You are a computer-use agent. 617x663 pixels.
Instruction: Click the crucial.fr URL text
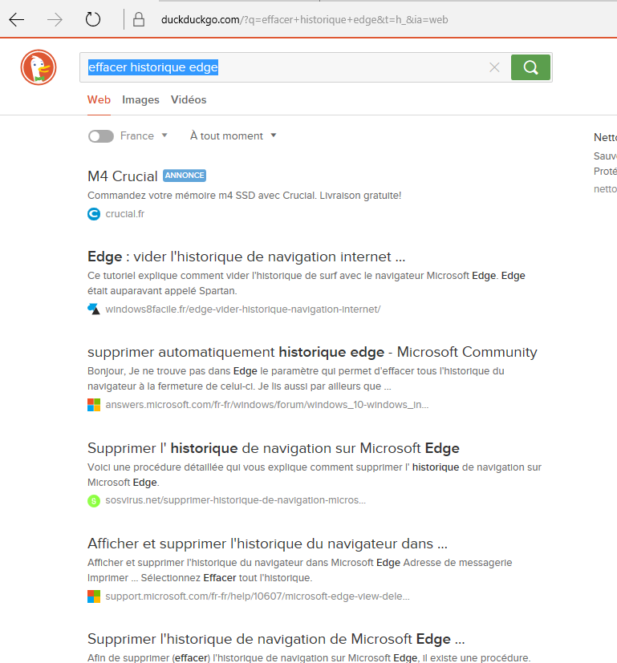point(125,214)
